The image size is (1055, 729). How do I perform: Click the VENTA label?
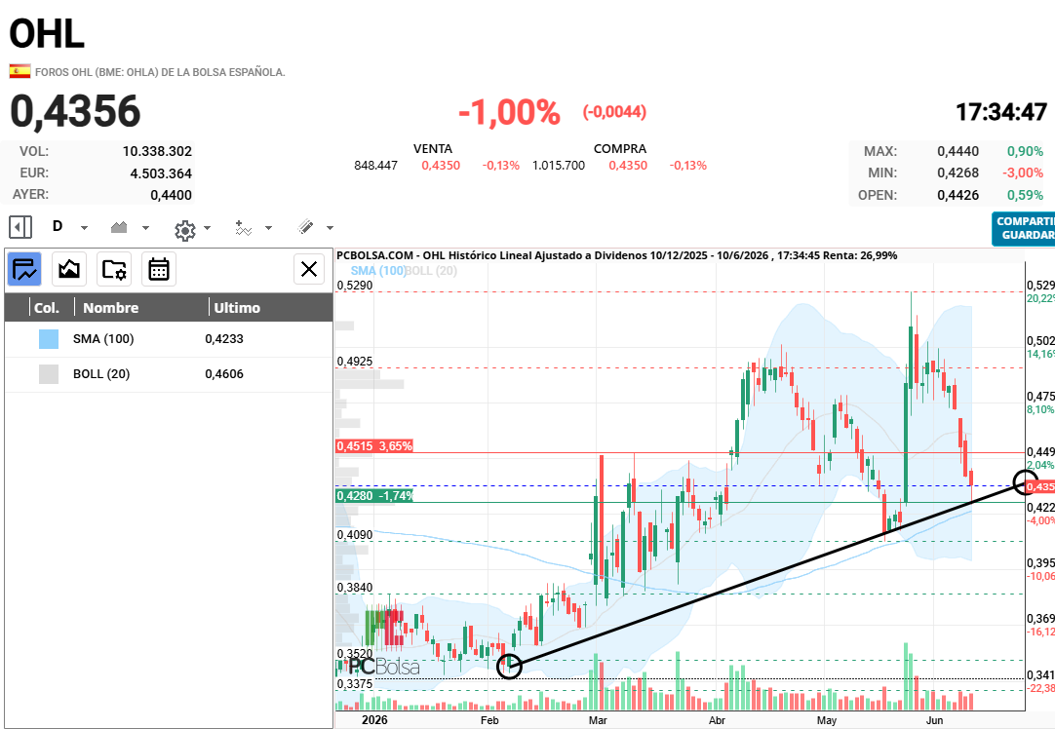click(x=433, y=148)
